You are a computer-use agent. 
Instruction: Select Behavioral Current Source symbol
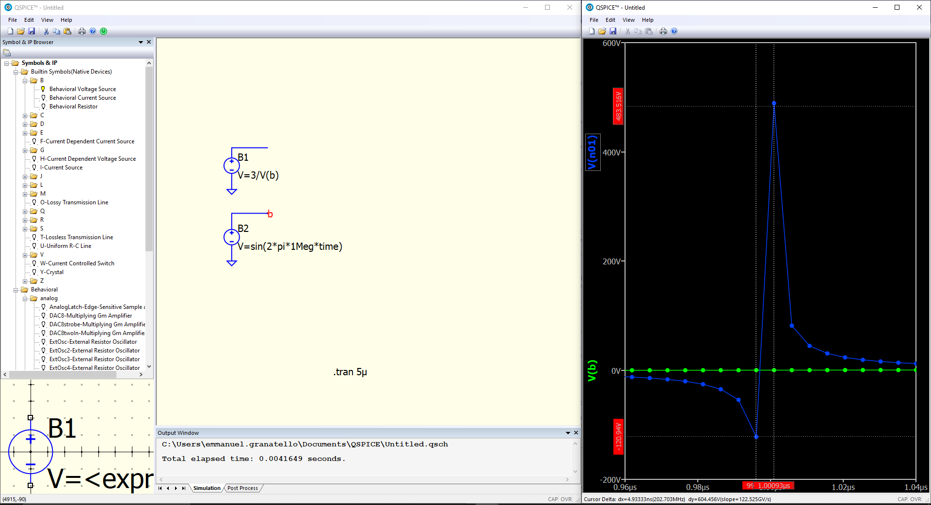(x=82, y=98)
